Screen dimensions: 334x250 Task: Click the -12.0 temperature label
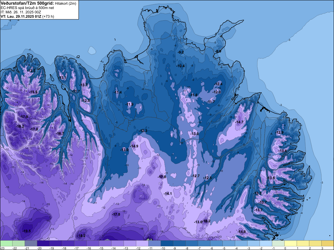[x=217, y=92]
